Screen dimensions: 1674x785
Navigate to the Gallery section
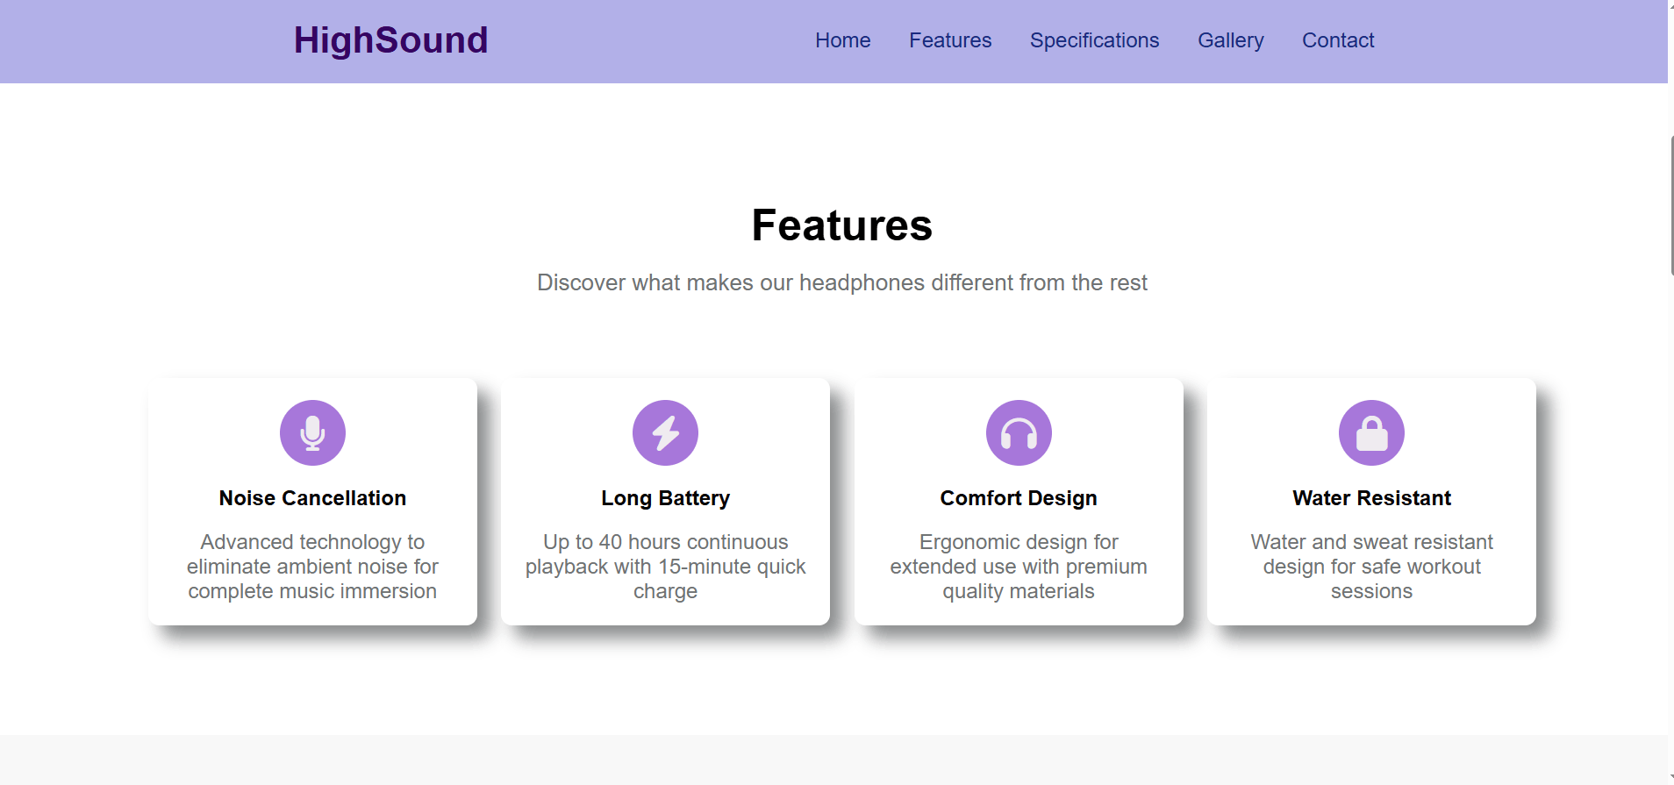pos(1230,40)
